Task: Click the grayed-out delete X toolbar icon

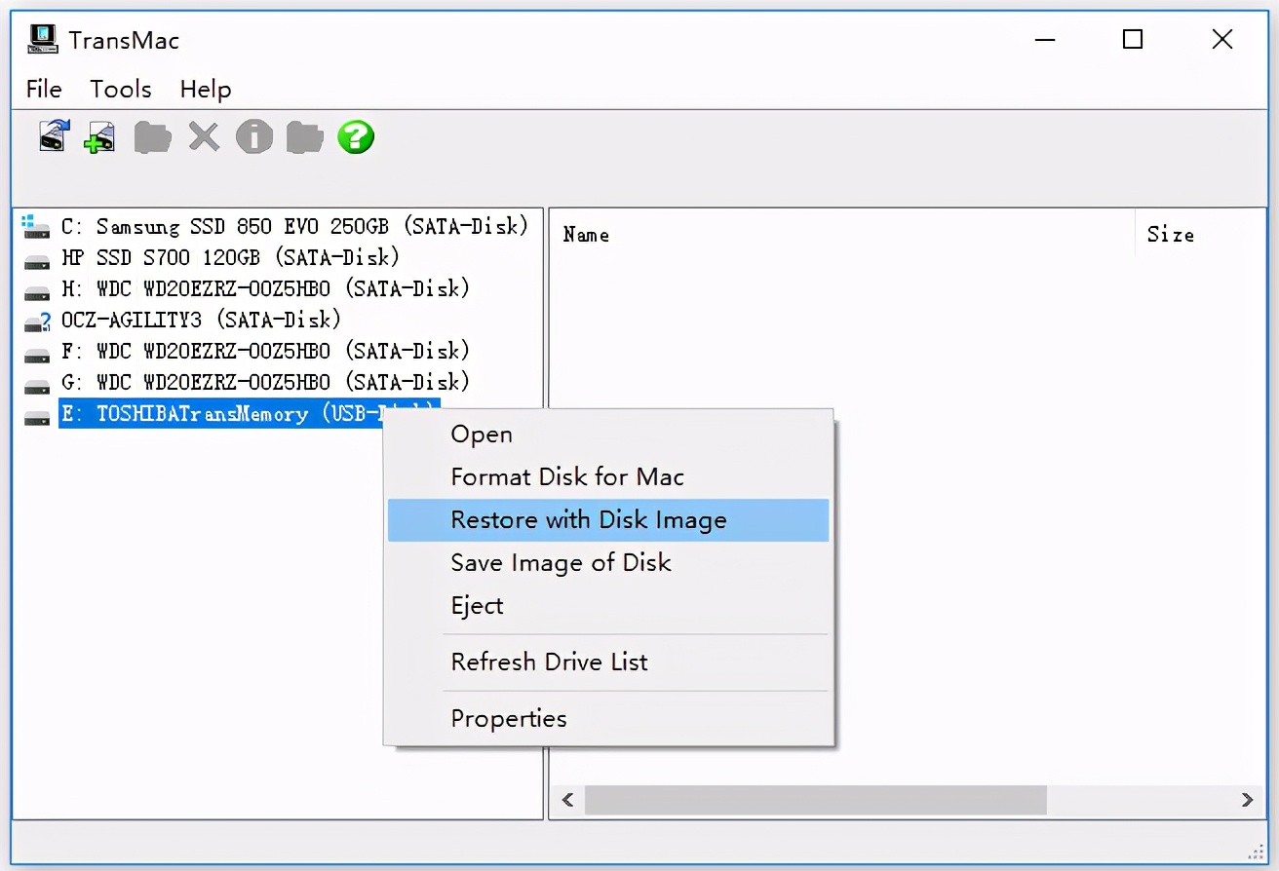Action: click(x=204, y=136)
